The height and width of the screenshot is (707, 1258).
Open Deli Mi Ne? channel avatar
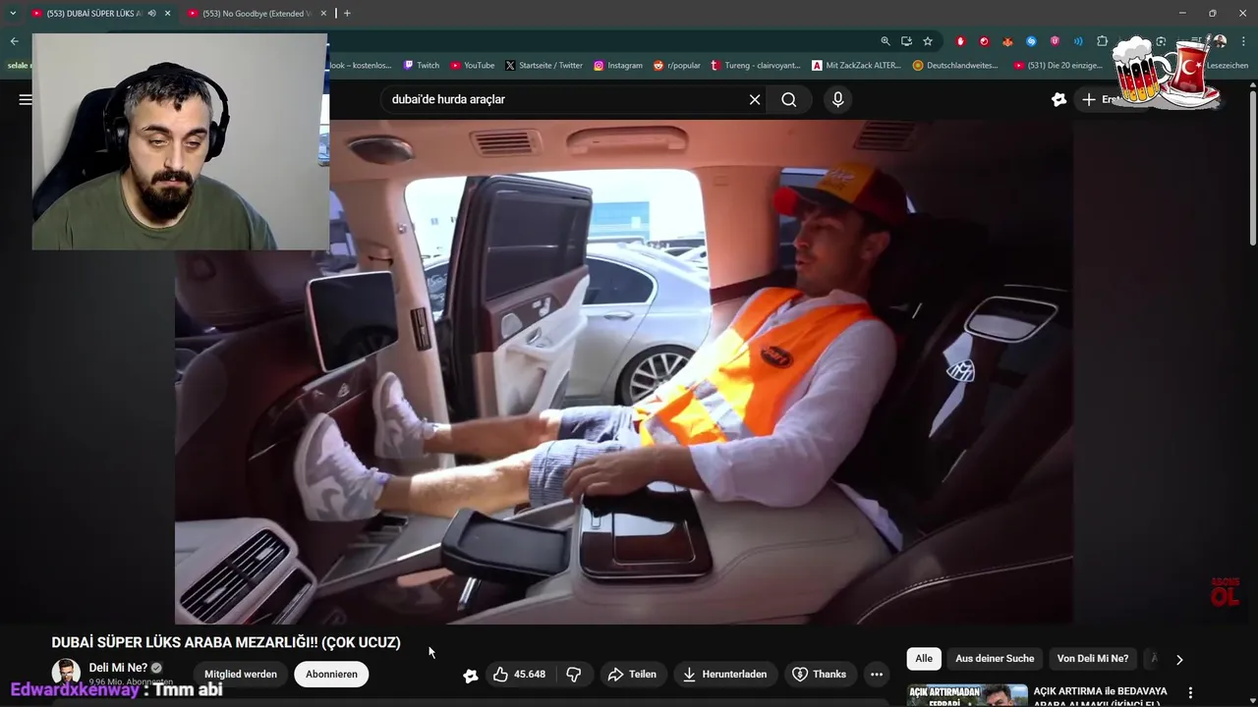(x=66, y=674)
